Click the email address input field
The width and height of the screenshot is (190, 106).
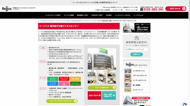pyautogui.click(x=136, y=49)
